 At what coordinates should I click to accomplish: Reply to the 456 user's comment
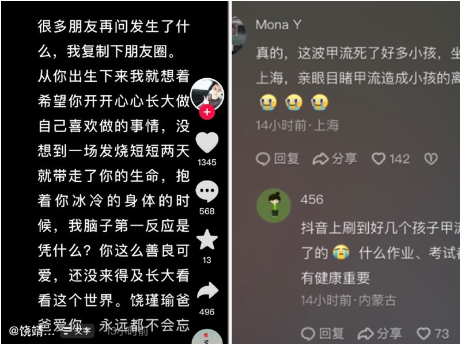pos(323,333)
